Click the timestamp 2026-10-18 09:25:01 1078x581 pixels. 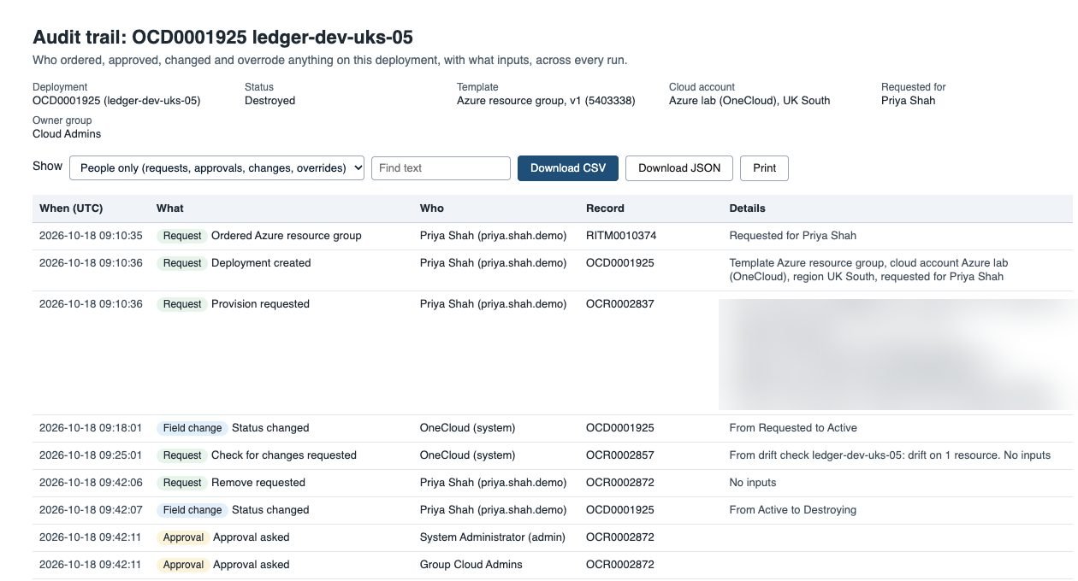[91, 455]
